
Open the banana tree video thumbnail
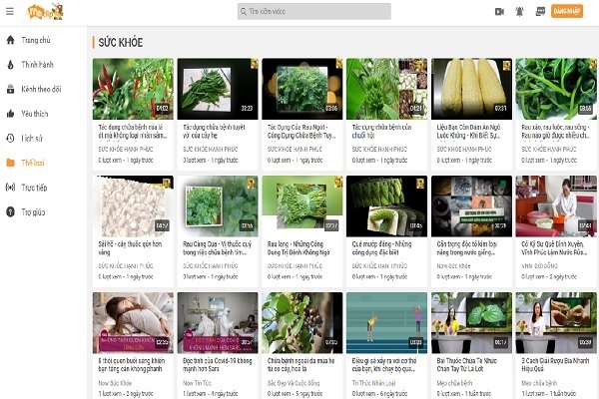coord(386,88)
